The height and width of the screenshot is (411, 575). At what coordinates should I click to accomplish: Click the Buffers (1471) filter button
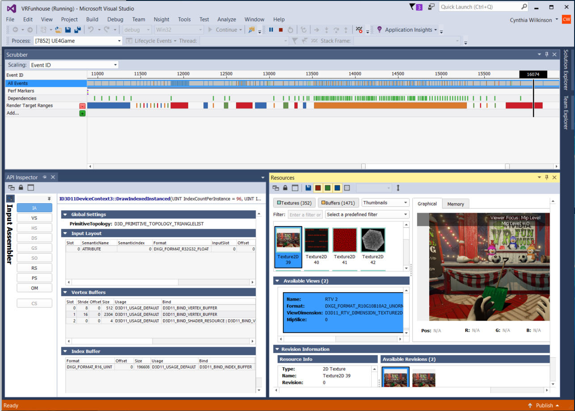338,203
